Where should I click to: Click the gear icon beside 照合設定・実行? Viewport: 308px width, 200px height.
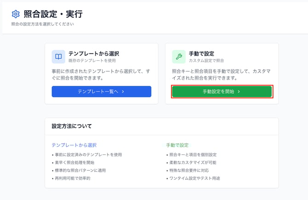tap(16, 14)
